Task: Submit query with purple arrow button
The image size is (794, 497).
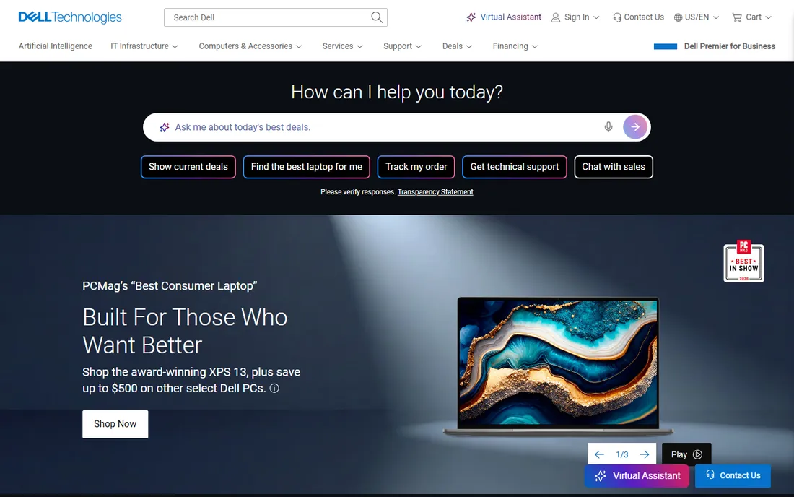Action: pyautogui.click(x=635, y=126)
